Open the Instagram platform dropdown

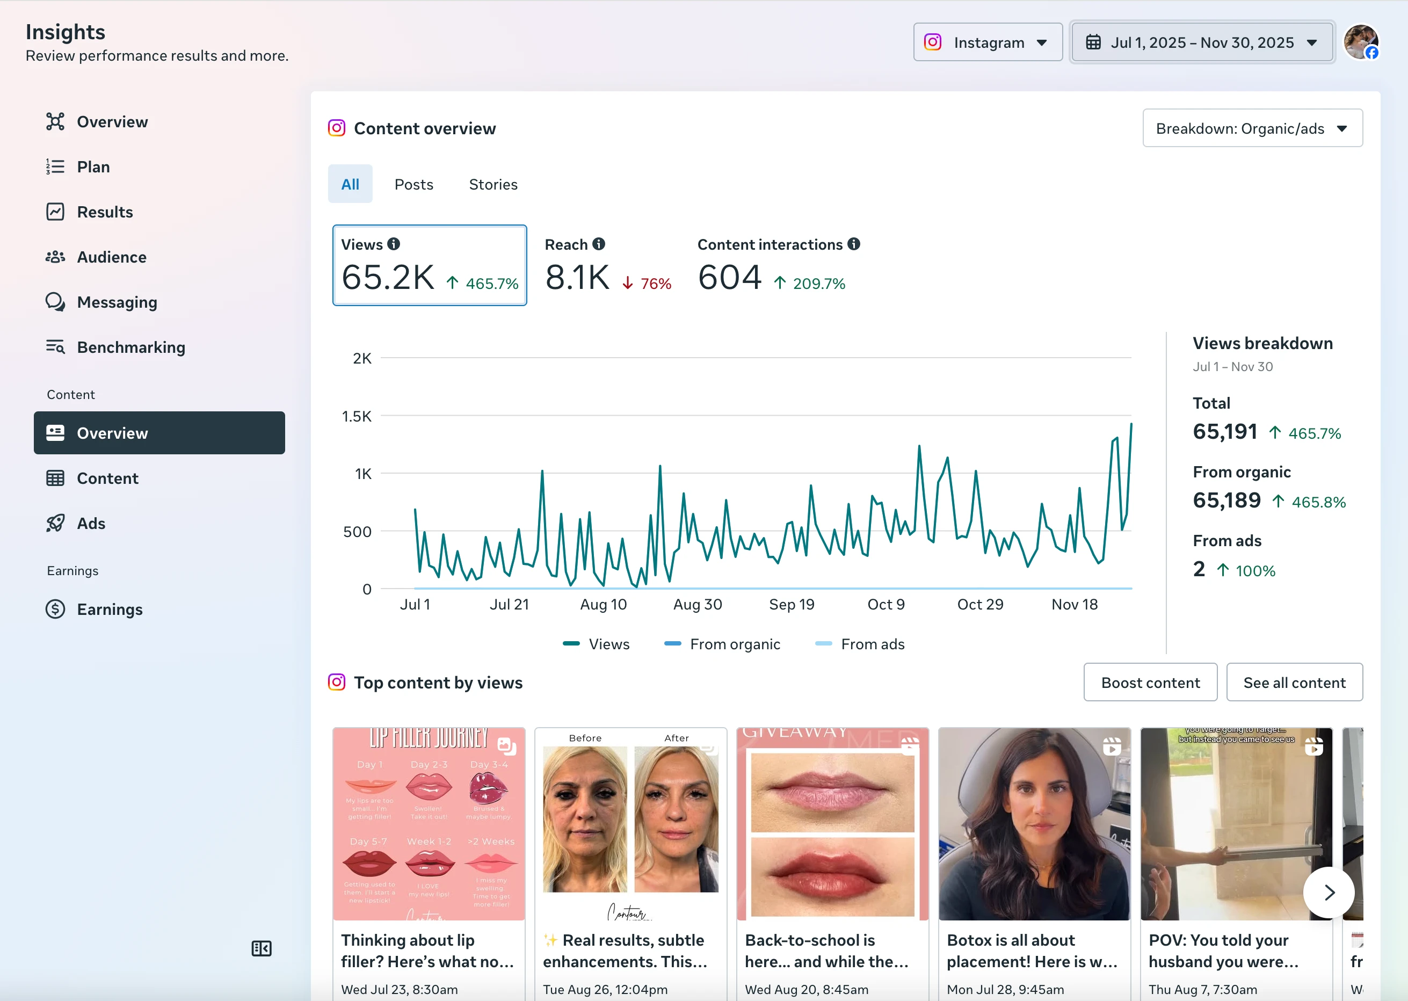pyautogui.click(x=987, y=42)
